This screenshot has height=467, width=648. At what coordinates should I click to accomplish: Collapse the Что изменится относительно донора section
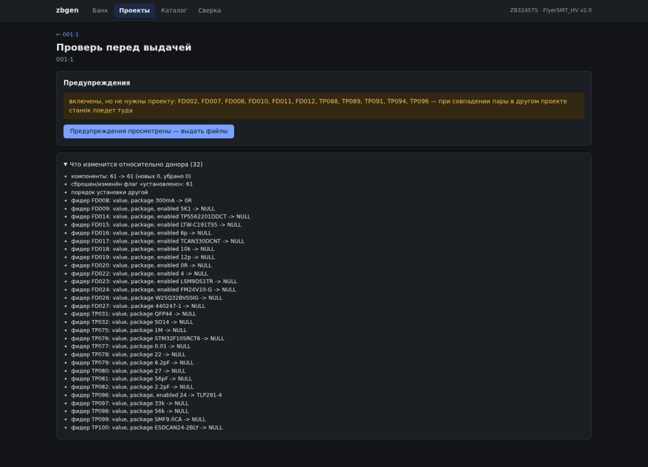[133, 164]
